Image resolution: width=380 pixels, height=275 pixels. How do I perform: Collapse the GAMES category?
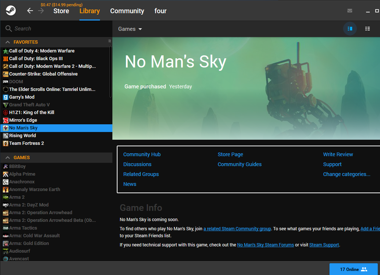[8, 158]
